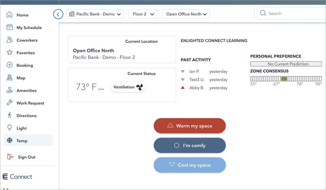Click the Directions walking person icon
Viewport: 326px width, 190px height.
9,115
